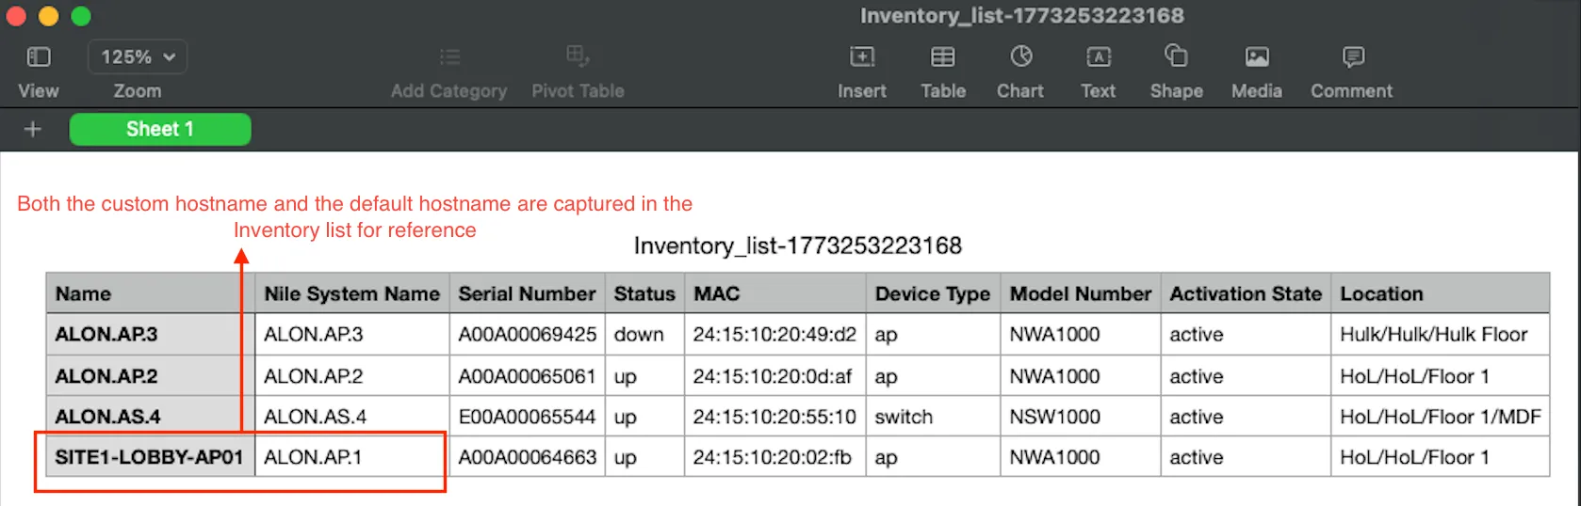The height and width of the screenshot is (506, 1581).
Task: Click the Pivot Table toolbar icon
Action: point(578,57)
